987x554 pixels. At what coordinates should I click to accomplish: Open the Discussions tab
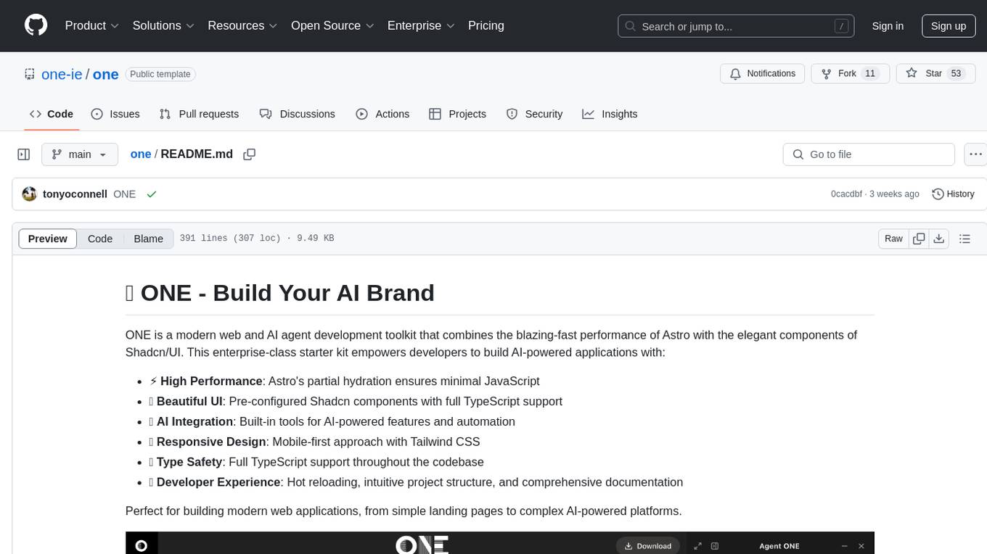(x=298, y=114)
